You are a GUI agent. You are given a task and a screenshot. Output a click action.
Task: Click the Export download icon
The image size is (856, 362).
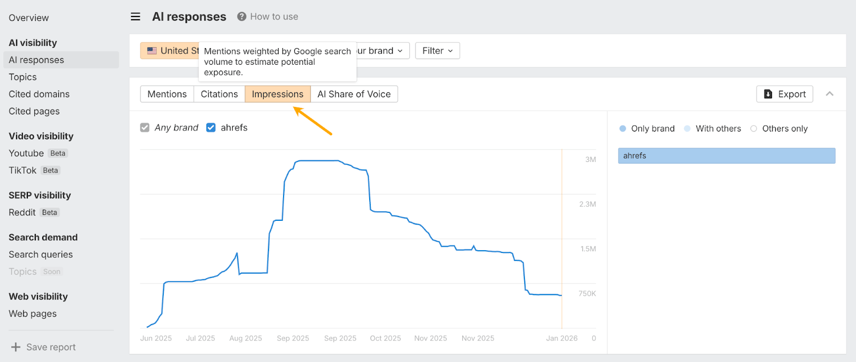768,94
